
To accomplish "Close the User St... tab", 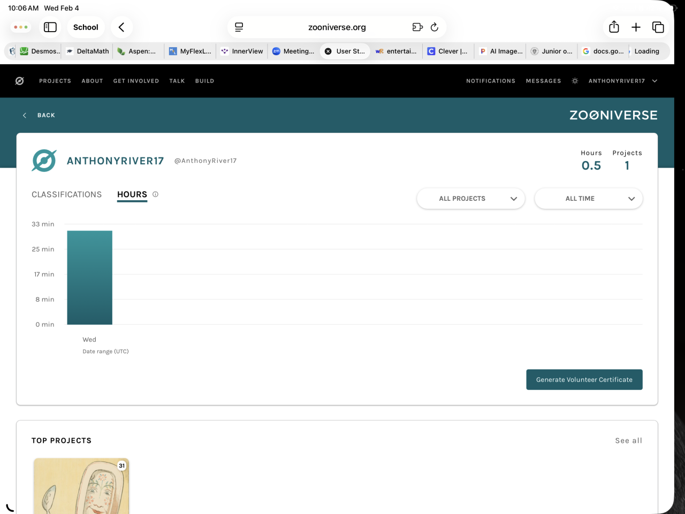I will coord(328,51).
